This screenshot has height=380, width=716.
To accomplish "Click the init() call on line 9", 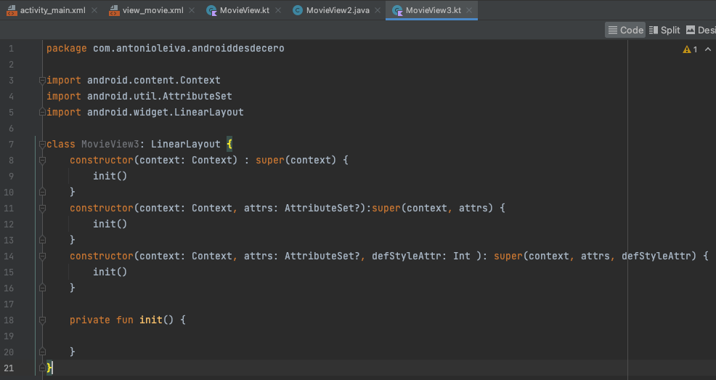I will (110, 177).
